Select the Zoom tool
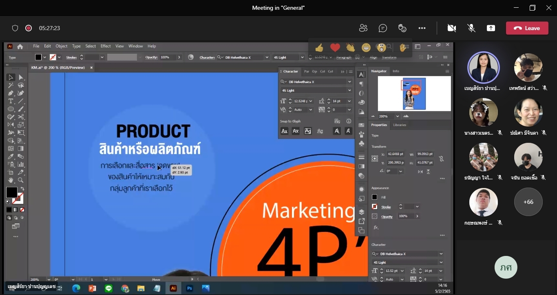557x295 pixels. [x=21, y=180]
